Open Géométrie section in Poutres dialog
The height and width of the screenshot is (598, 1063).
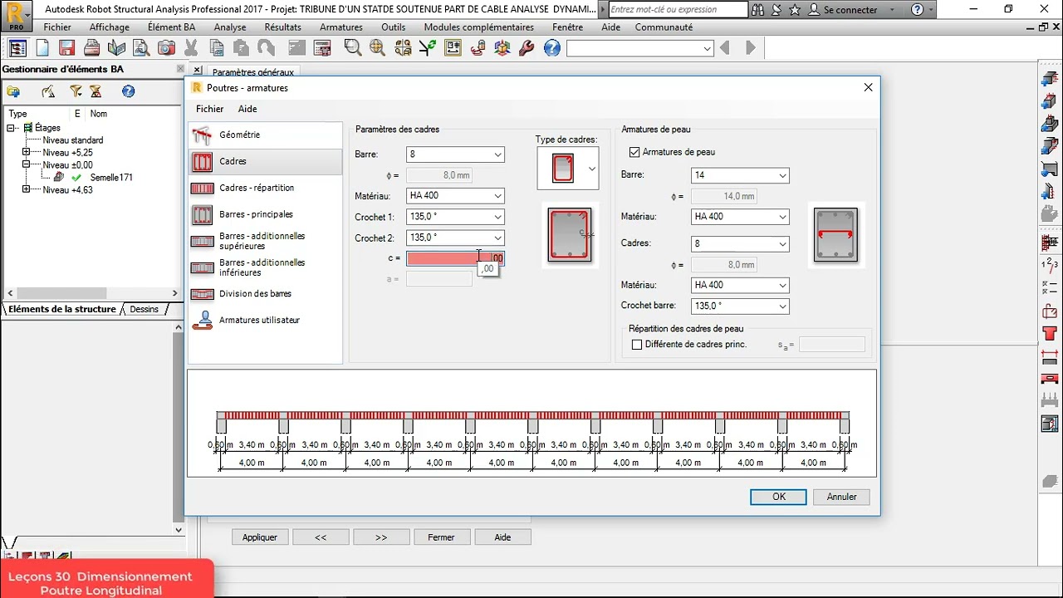coord(265,135)
